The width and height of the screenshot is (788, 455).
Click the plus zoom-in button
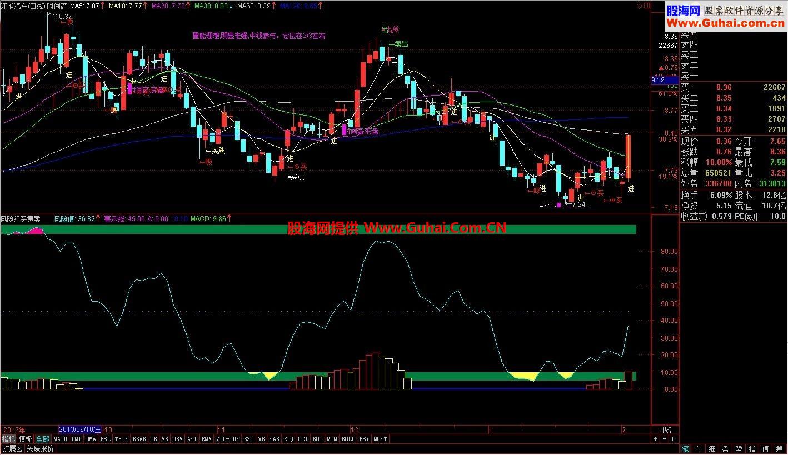coord(656,439)
